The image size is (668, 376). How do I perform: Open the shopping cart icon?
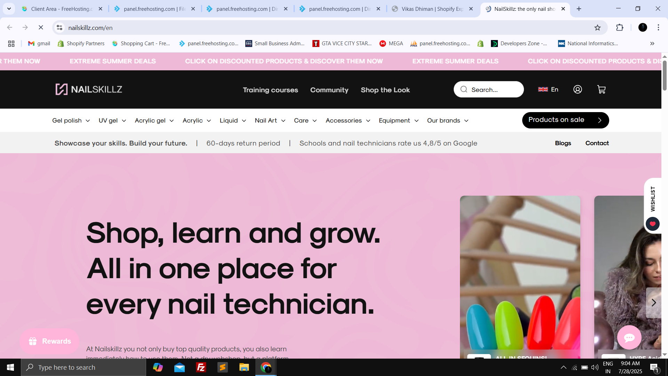coord(601,89)
